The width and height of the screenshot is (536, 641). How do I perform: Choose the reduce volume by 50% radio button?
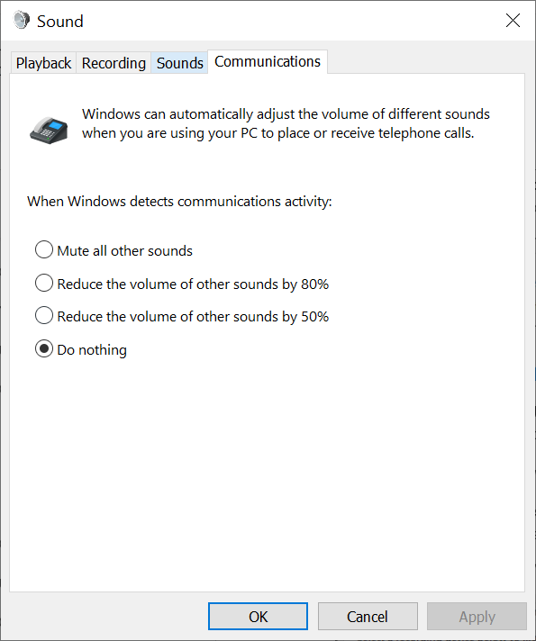(44, 316)
